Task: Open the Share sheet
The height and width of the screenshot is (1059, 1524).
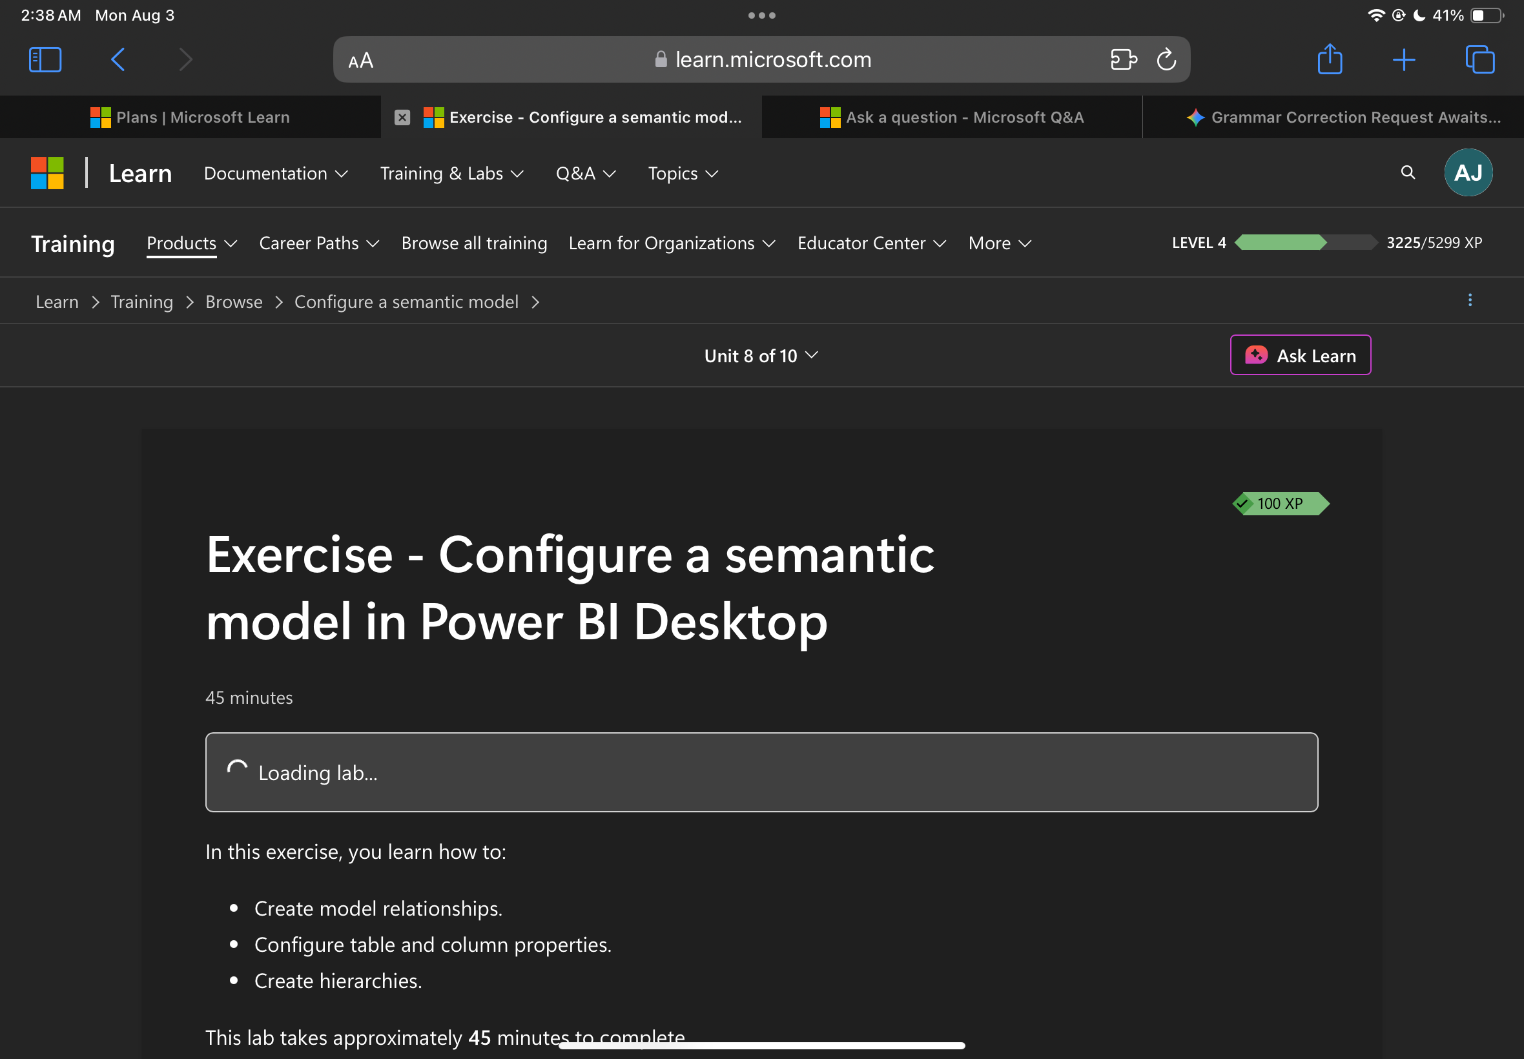Action: 1330,59
